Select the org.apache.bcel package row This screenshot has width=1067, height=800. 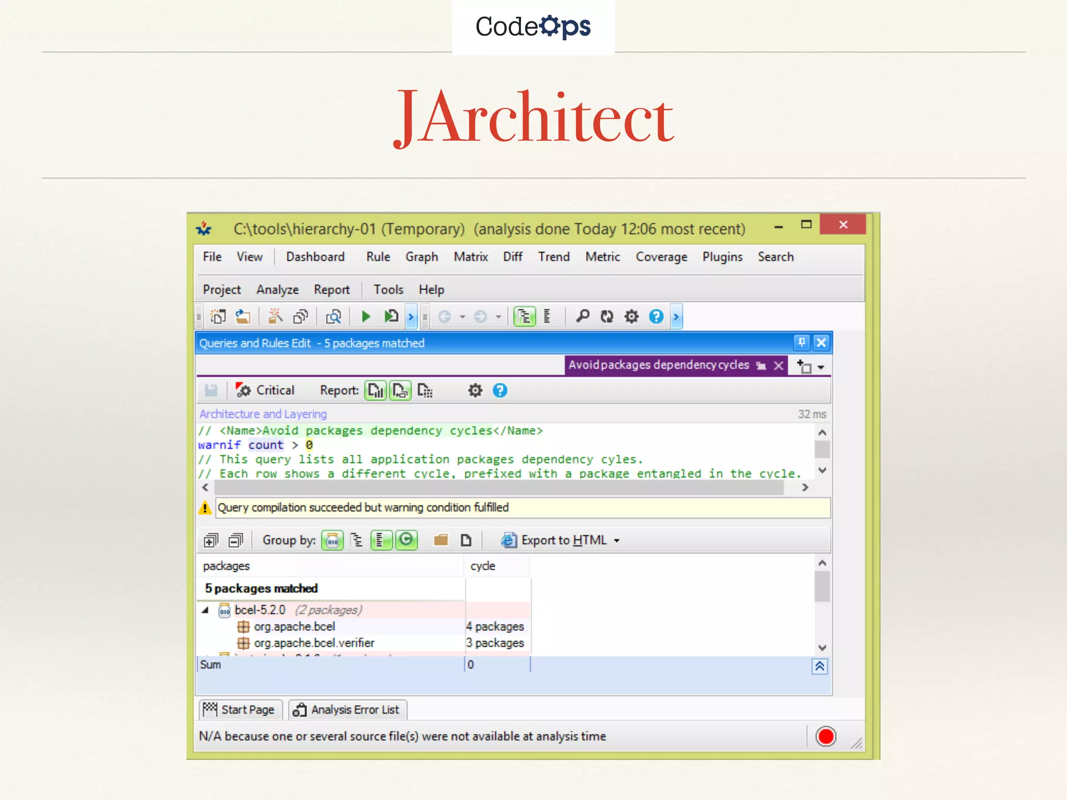(x=364, y=626)
